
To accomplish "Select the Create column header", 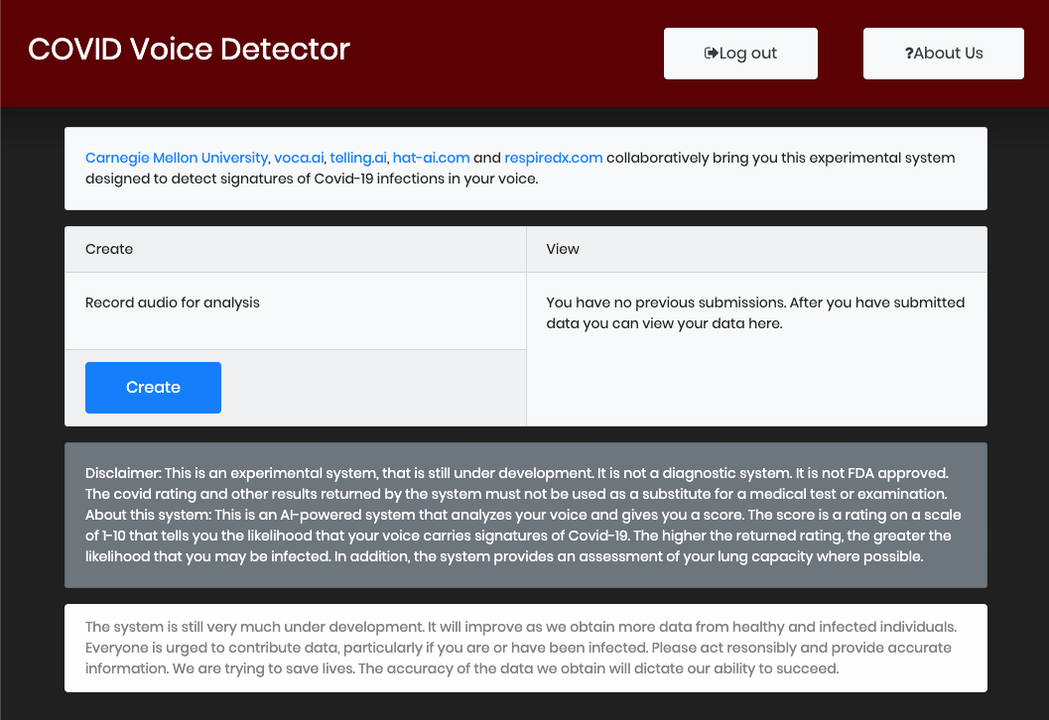I will click(x=109, y=249).
